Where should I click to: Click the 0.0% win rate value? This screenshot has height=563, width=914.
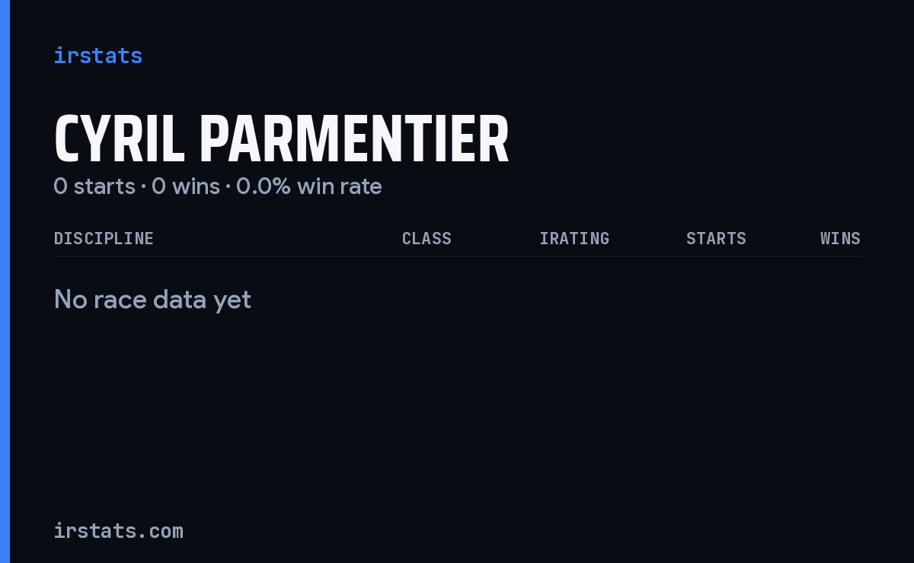coord(264,186)
